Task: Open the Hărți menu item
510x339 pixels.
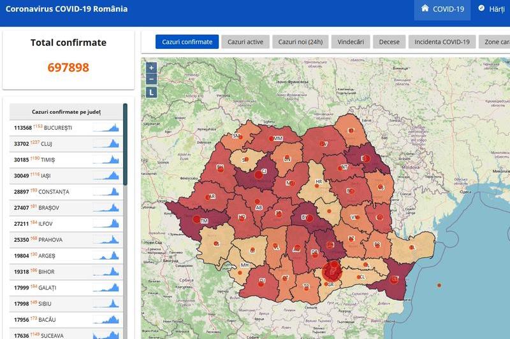Action: pos(492,10)
